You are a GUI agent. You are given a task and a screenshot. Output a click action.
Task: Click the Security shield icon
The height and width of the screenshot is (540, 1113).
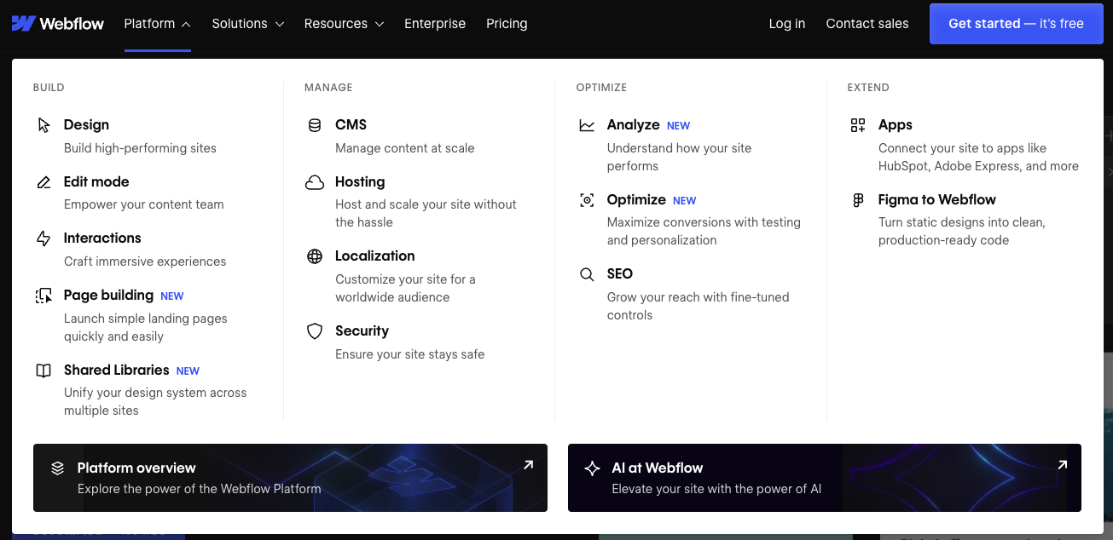315,331
